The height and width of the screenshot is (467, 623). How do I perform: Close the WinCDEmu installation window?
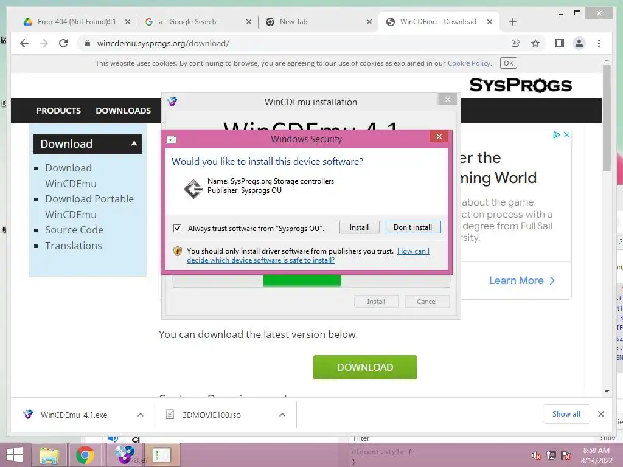click(x=447, y=99)
